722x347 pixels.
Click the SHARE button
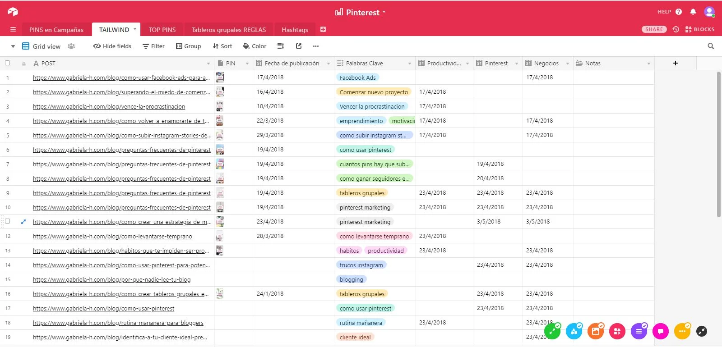[654, 29]
